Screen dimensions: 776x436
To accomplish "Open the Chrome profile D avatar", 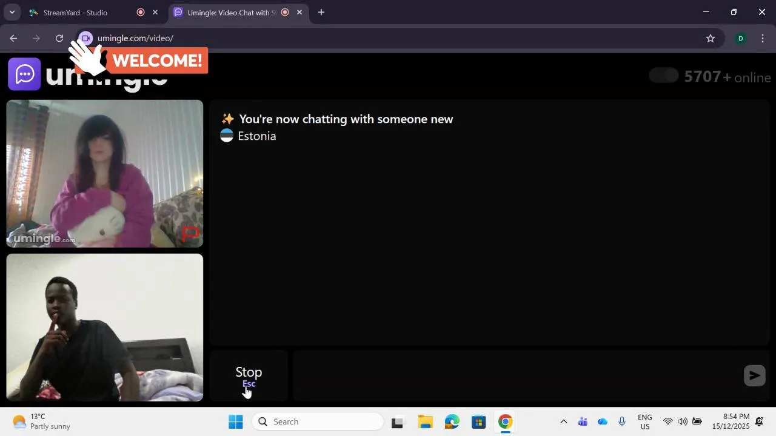I will click(x=740, y=38).
